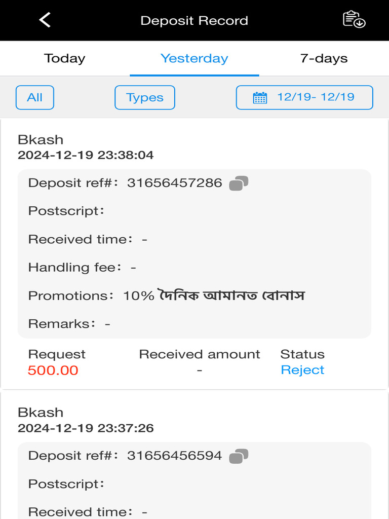Screen dimensions: 389x519
Task: Click the 500.00 request amount
Action: coord(53,370)
